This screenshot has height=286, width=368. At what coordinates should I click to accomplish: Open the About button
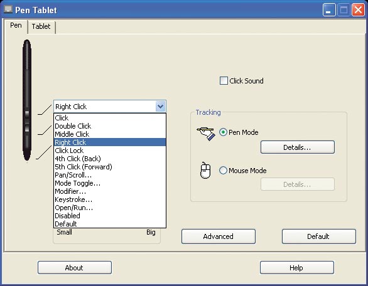[74, 268]
